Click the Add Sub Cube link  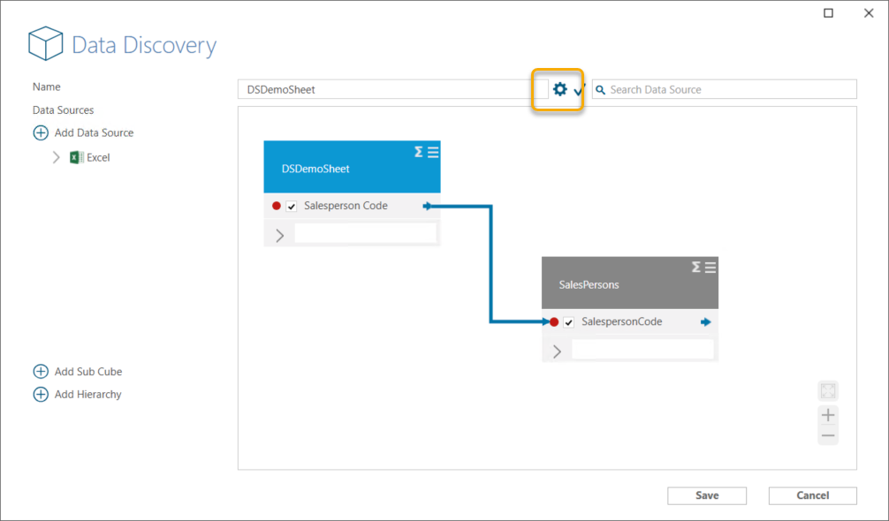coord(88,372)
